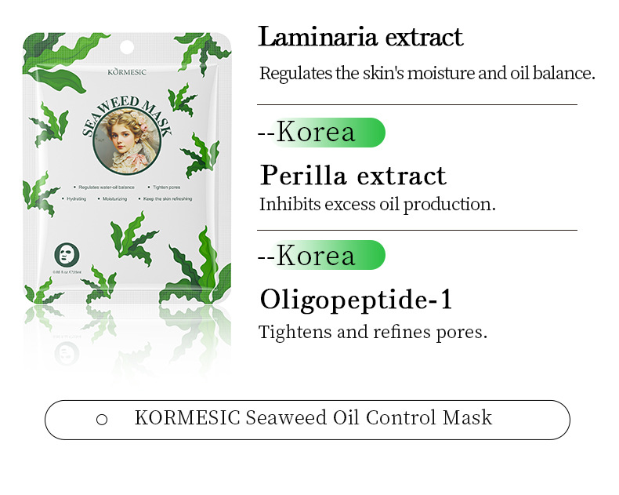619x495 pixels.
Task: Open the Perilla extract heading
Action: pyautogui.click(x=353, y=175)
